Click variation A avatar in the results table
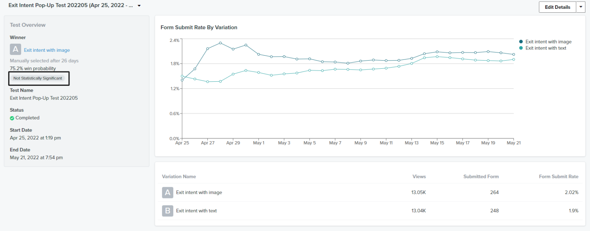Screen dimensions: 590x231 click(x=167, y=192)
